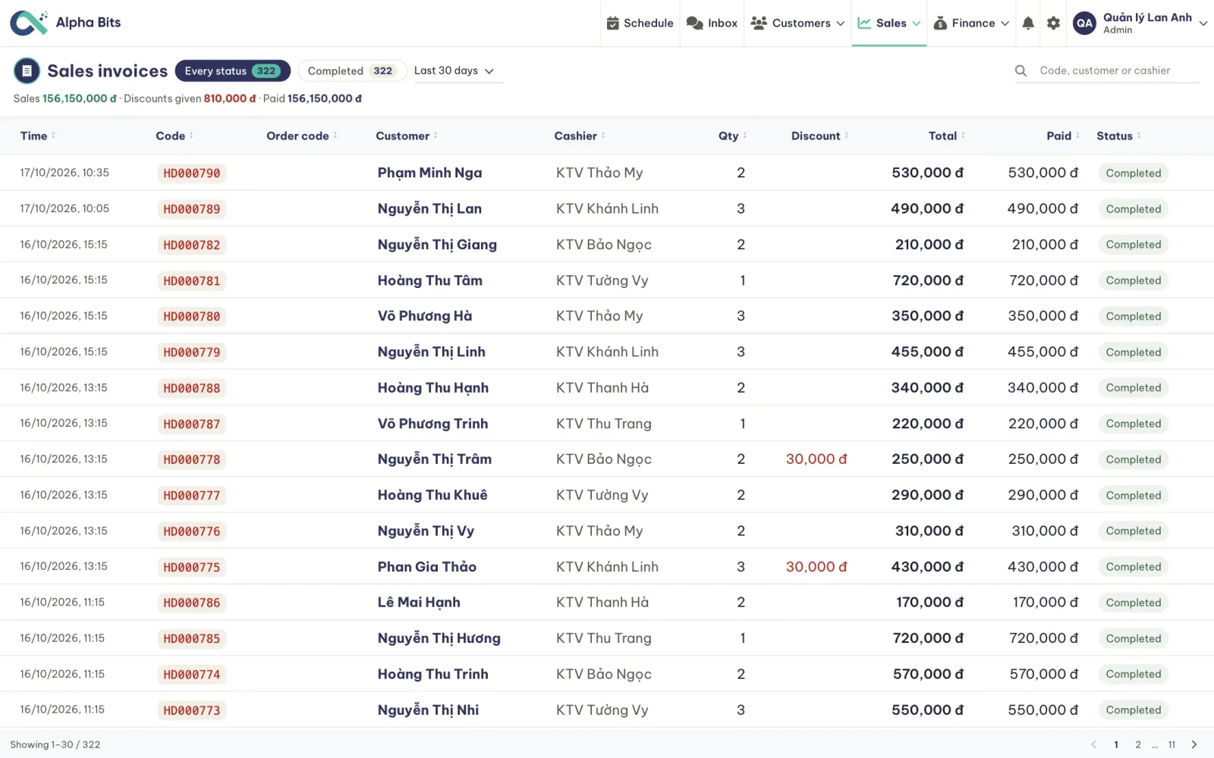Expand the Sales dropdown menu
The width and height of the screenshot is (1214, 758).
pos(889,23)
